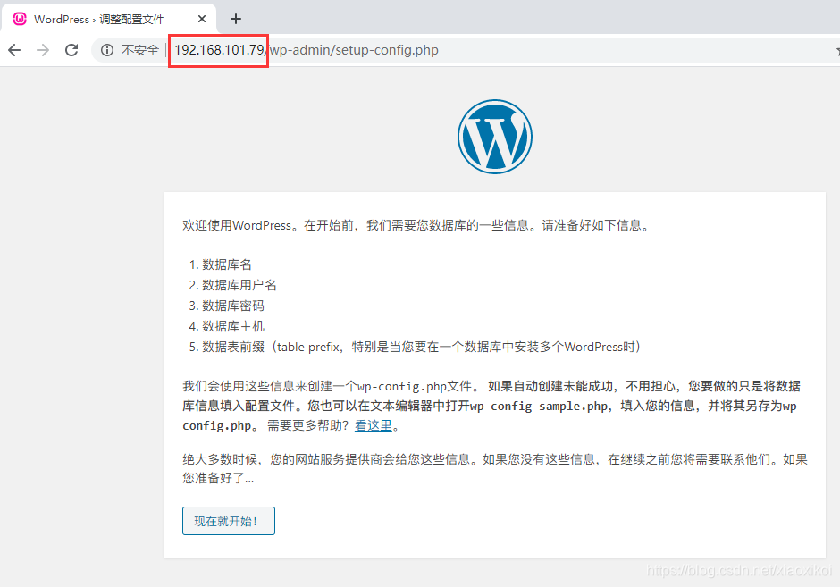The height and width of the screenshot is (587, 840).
Task: Select the WordPress 调整配置文件 tab
Action: [x=109, y=20]
